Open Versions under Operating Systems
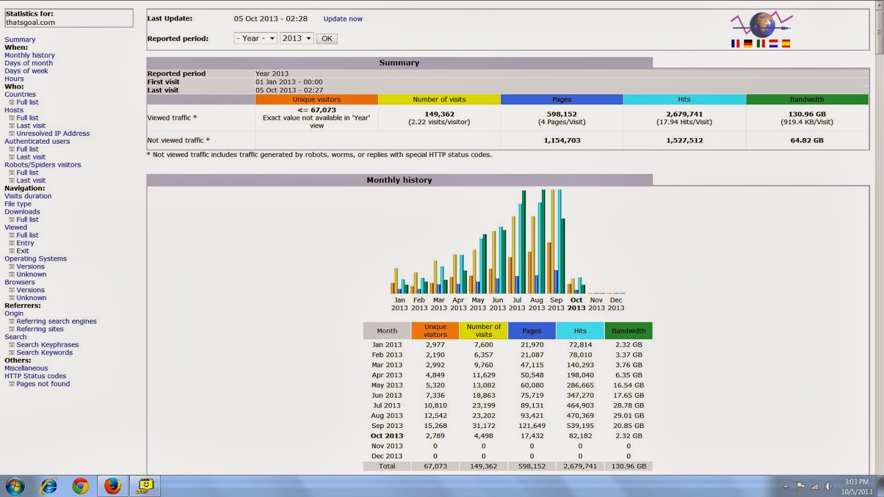The width and height of the screenshot is (884, 497). point(30,267)
